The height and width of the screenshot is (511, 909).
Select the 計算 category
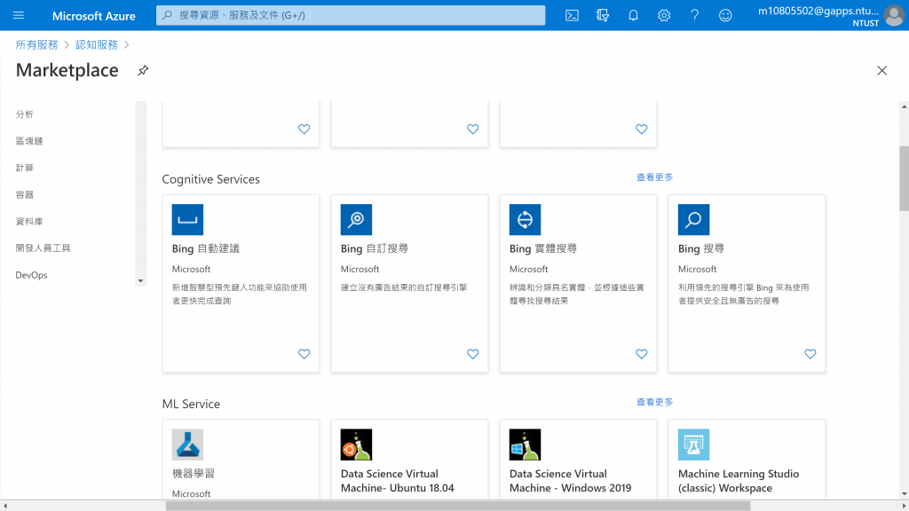pos(24,168)
